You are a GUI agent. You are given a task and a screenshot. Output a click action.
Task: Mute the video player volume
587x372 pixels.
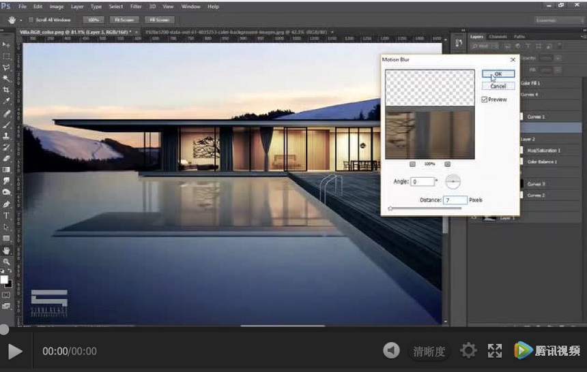[391, 351]
